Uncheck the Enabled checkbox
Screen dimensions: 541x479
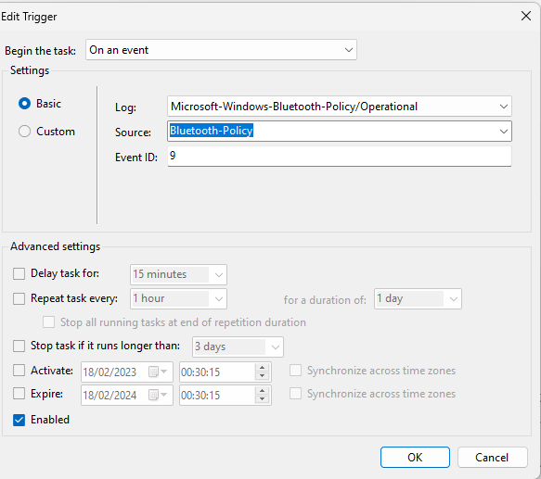[x=19, y=420]
